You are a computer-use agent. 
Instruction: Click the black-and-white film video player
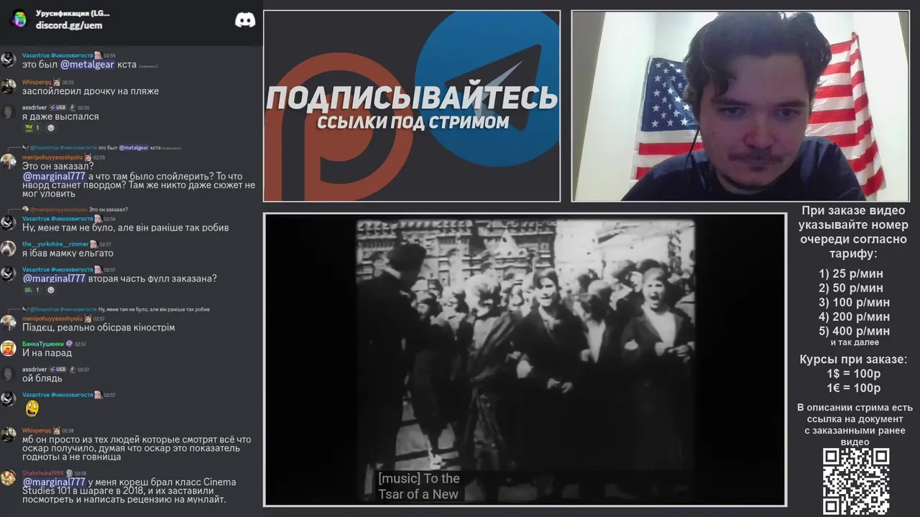(x=525, y=359)
